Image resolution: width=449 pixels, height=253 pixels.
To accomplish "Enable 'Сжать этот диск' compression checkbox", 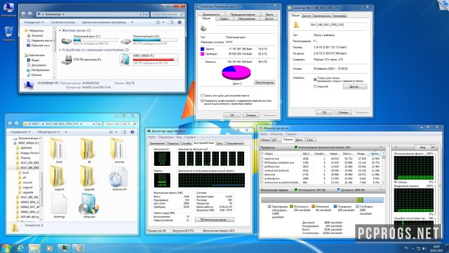I will pyautogui.click(x=202, y=96).
